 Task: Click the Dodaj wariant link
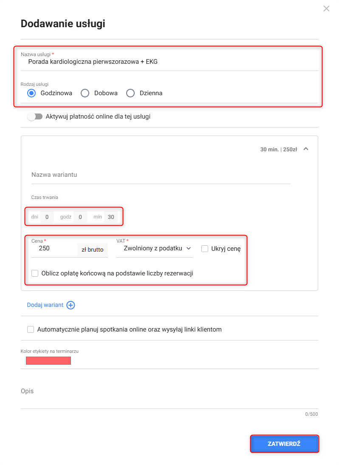pos(45,305)
